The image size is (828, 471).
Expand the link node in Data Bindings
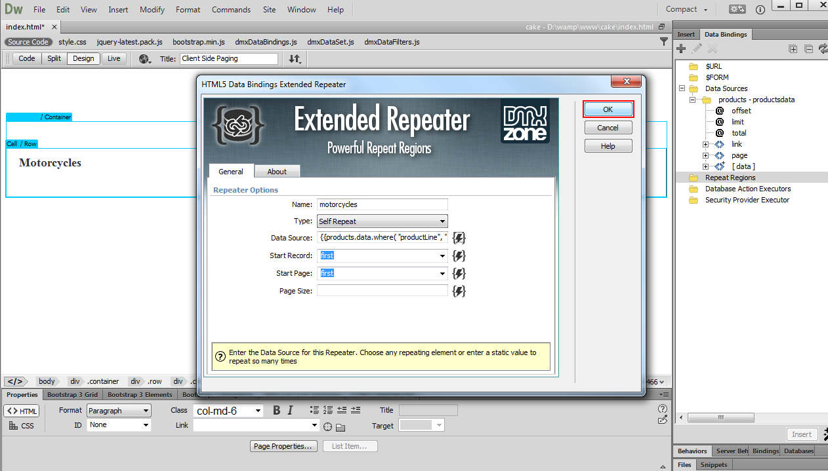705,144
